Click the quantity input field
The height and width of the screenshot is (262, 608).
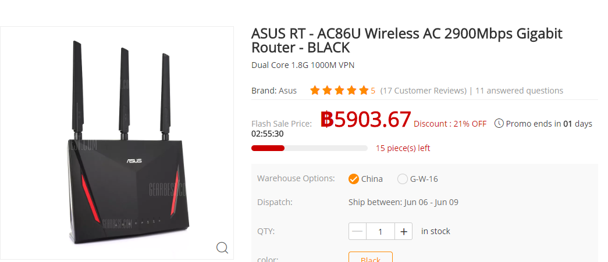pos(381,231)
